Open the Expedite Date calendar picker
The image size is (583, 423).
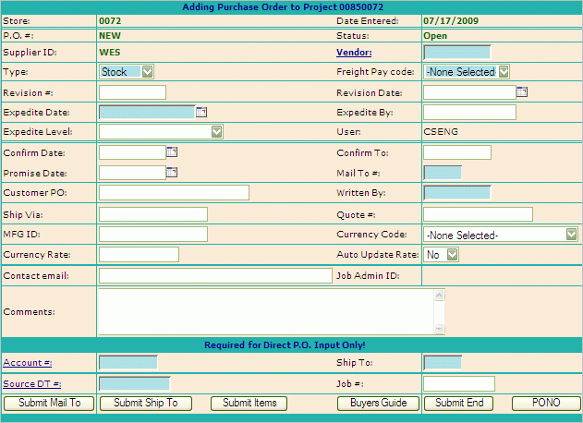pos(201,112)
